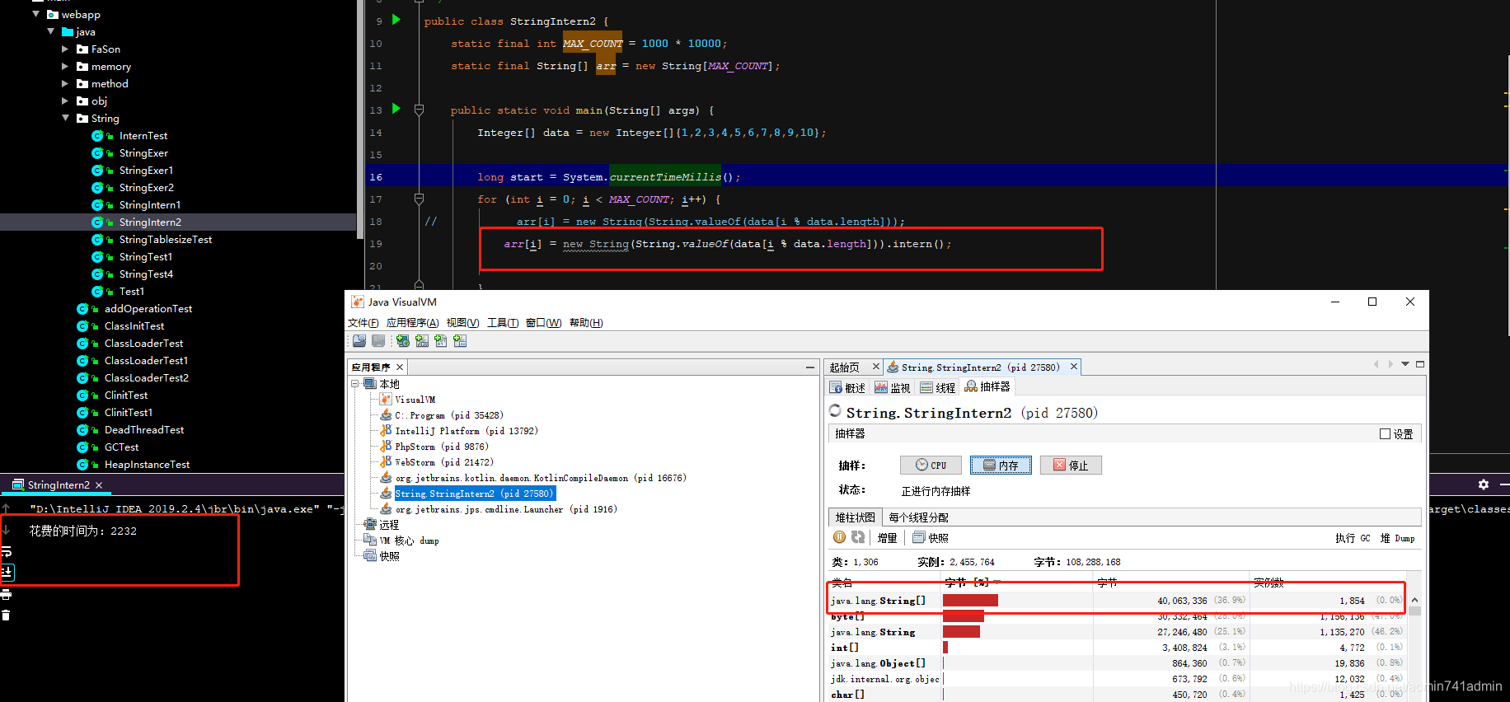Screen dimensions: 1510x702
Task: Click the CPU sampling button
Action: (931, 465)
